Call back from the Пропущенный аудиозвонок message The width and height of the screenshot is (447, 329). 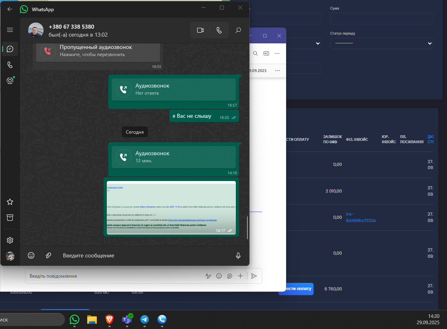[x=98, y=51]
